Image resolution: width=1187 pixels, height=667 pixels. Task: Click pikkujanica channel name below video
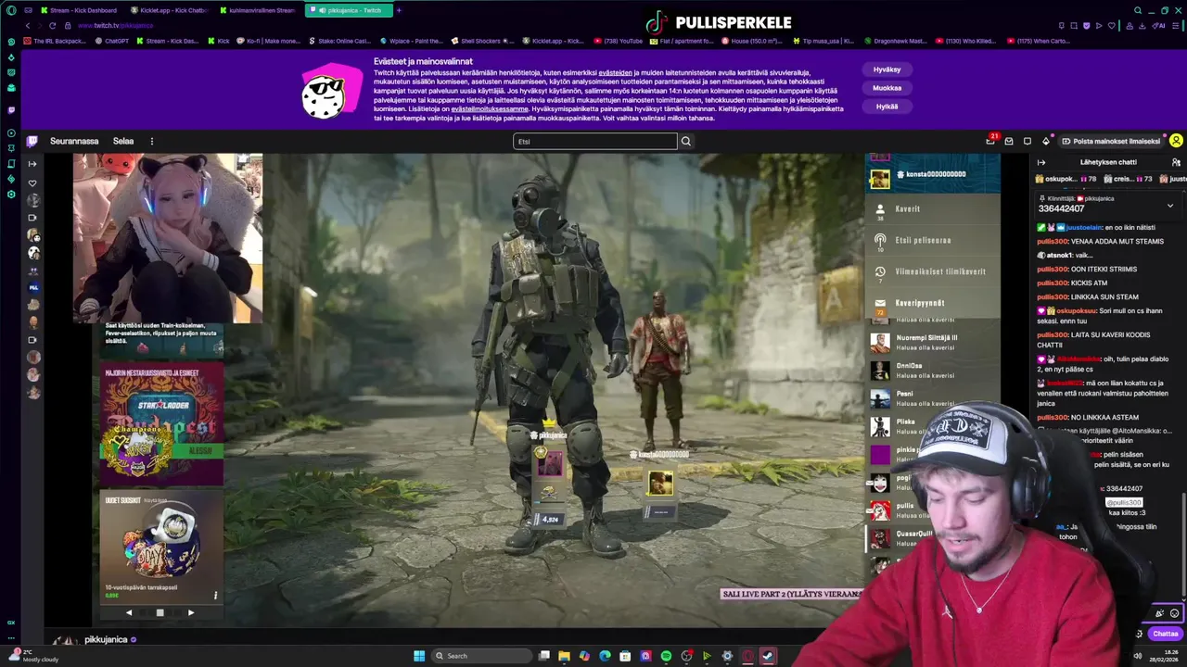click(106, 639)
